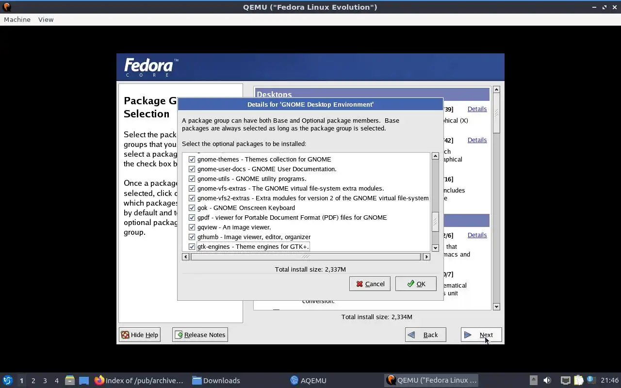Click the dialog title Details for GNOME Desktop Environment
Viewport: 621px width, 388px height.
tap(310, 104)
